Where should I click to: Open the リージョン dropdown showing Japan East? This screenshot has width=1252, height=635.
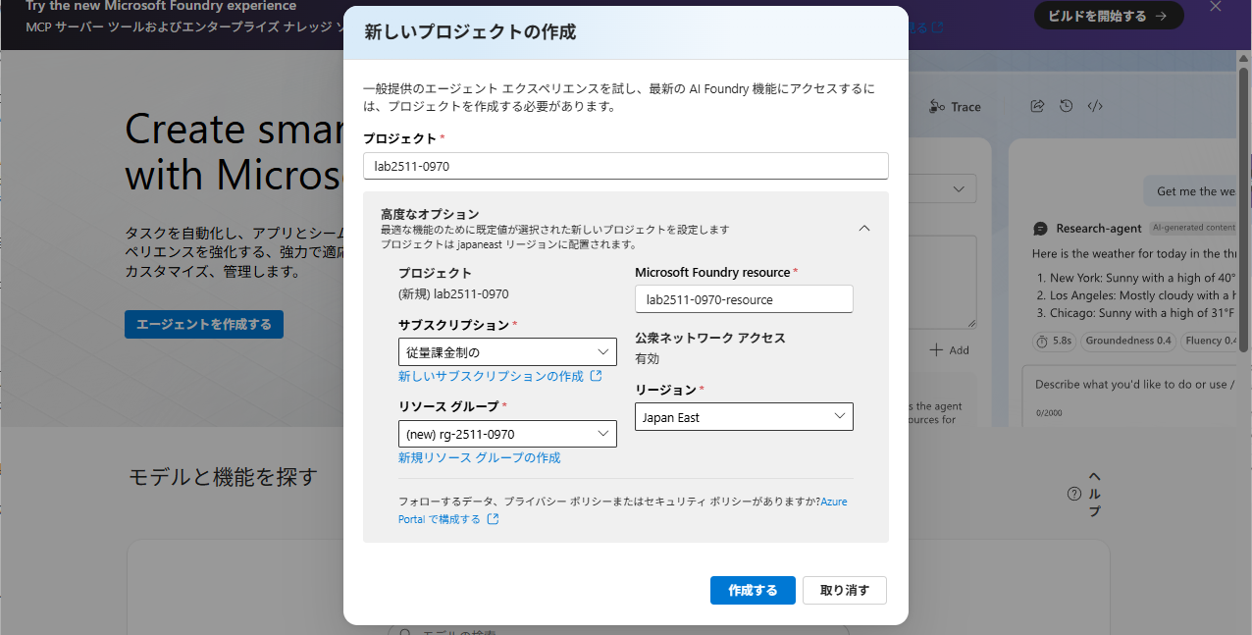[744, 416]
